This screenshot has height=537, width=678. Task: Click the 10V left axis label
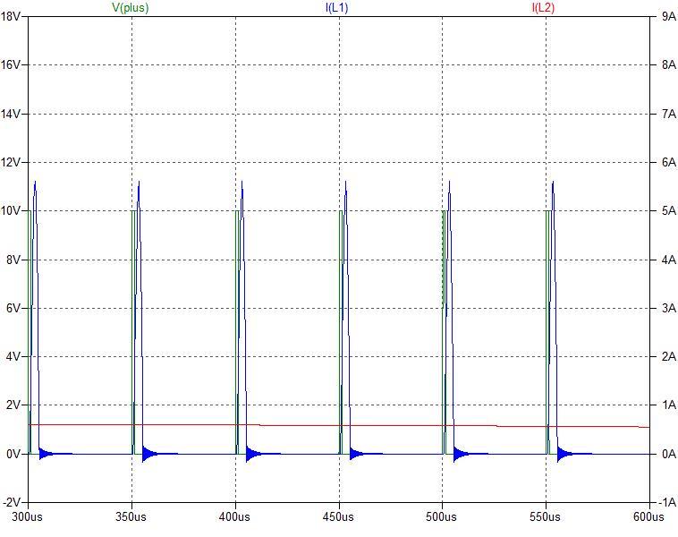click(x=11, y=210)
